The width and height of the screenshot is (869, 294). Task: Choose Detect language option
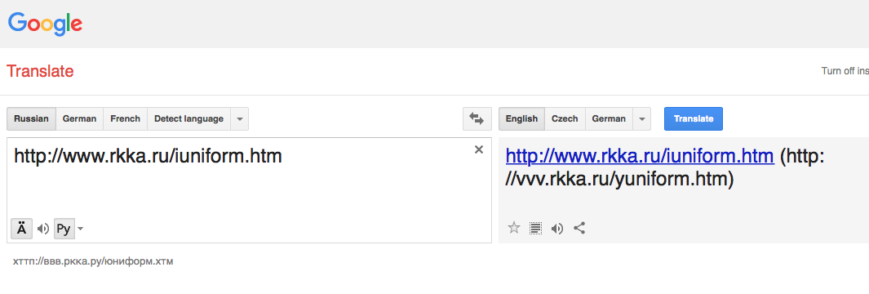(189, 118)
